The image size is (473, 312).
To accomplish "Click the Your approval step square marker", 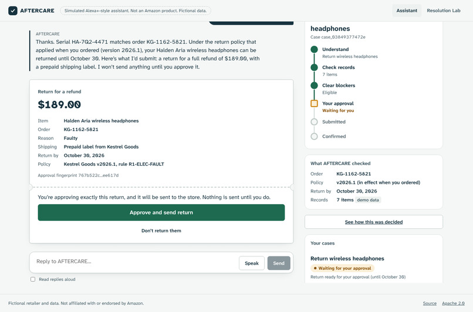I will [x=314, y=104].
